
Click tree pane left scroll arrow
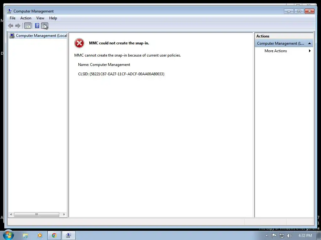click(x=11, y=214)
